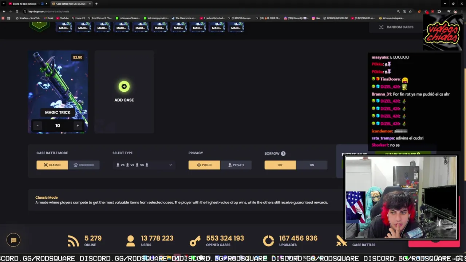The height and width of the screenshot is (262, 466).
Task: Click the 553 324 193 opened cases count
Action: tap(225, 238)
